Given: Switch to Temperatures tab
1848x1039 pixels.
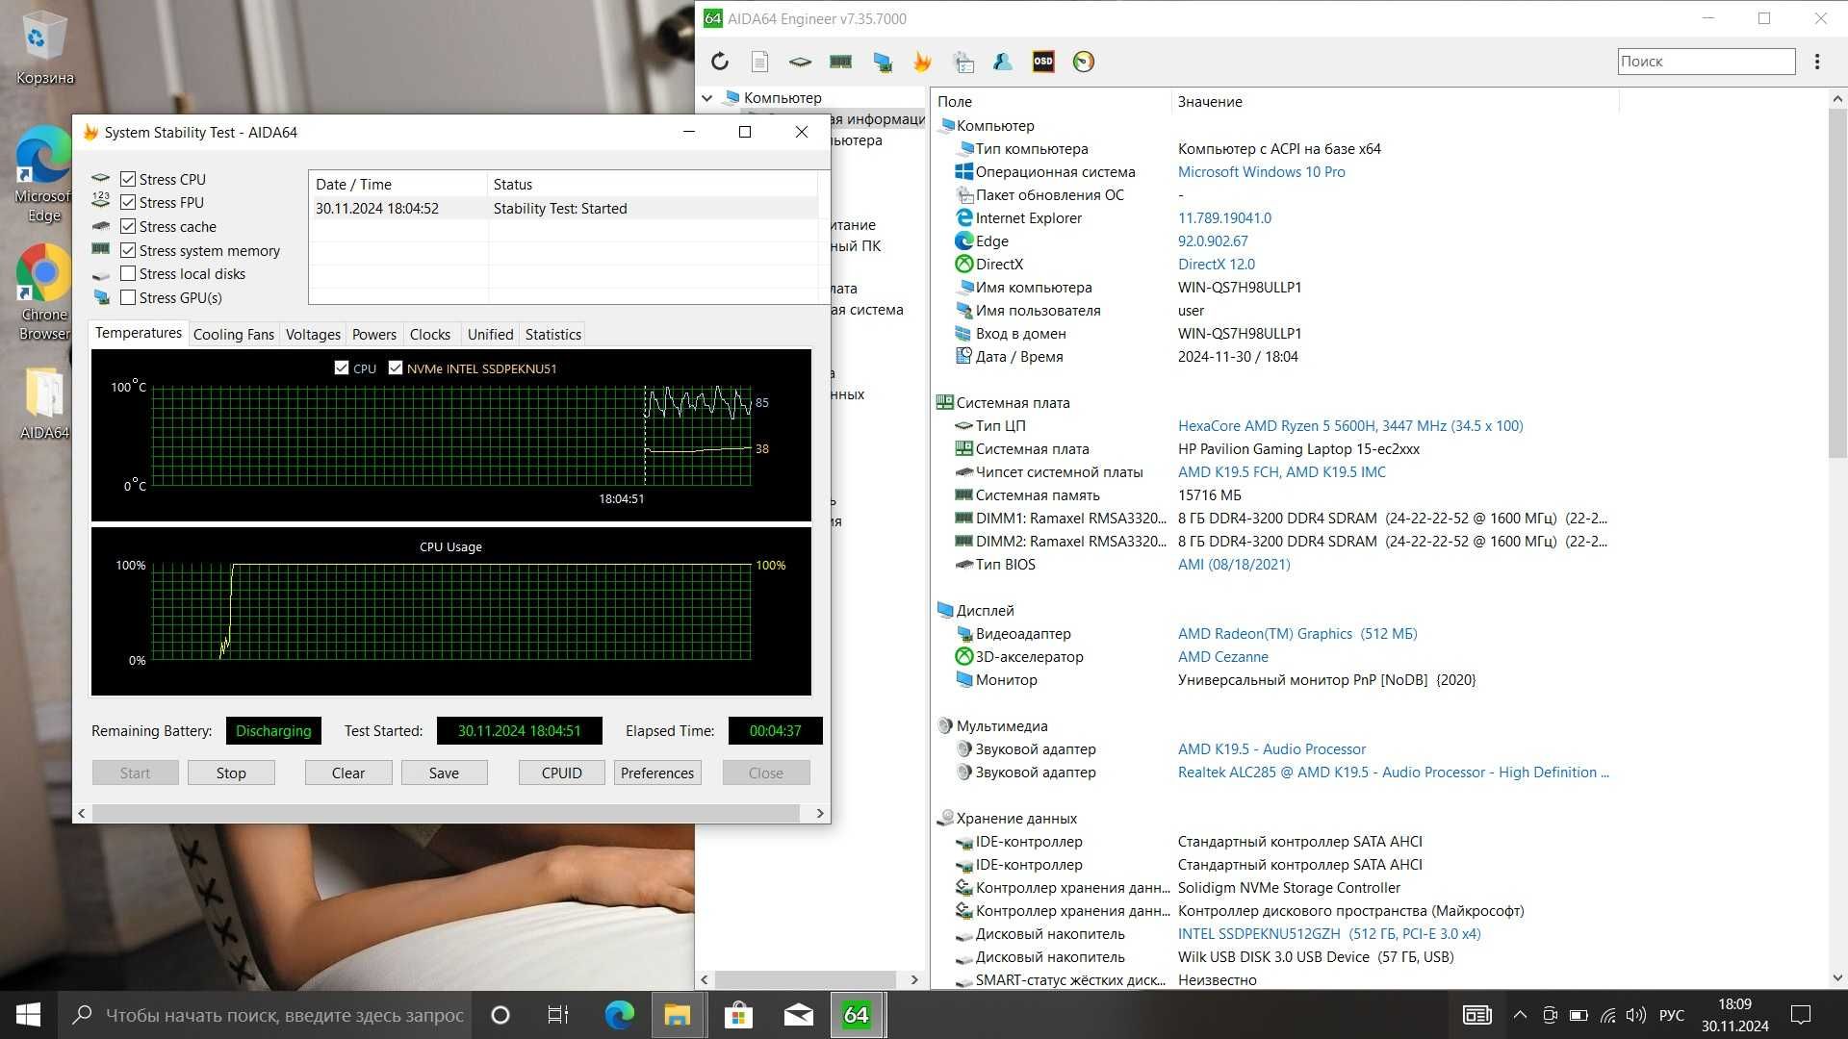Looking at the screenshot, I should click(x=138, y=333).
